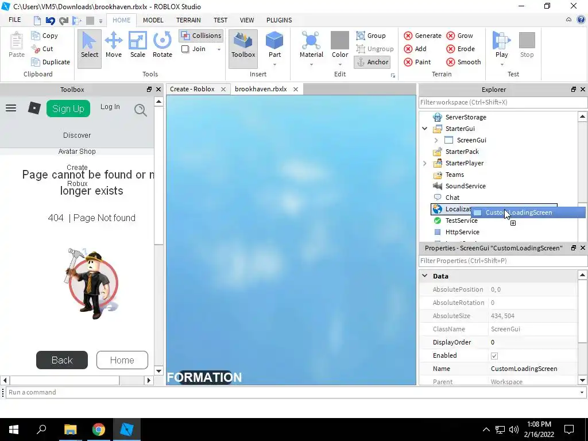Click the Back button on 404 page

point(62,360)
